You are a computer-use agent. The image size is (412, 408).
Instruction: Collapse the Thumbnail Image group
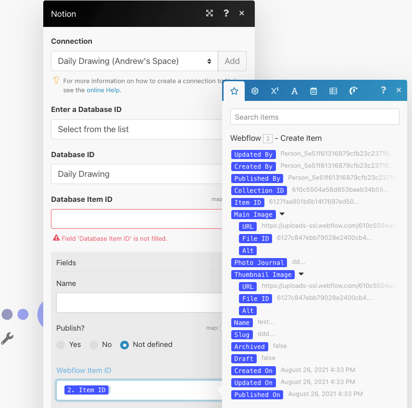[301, 274]
